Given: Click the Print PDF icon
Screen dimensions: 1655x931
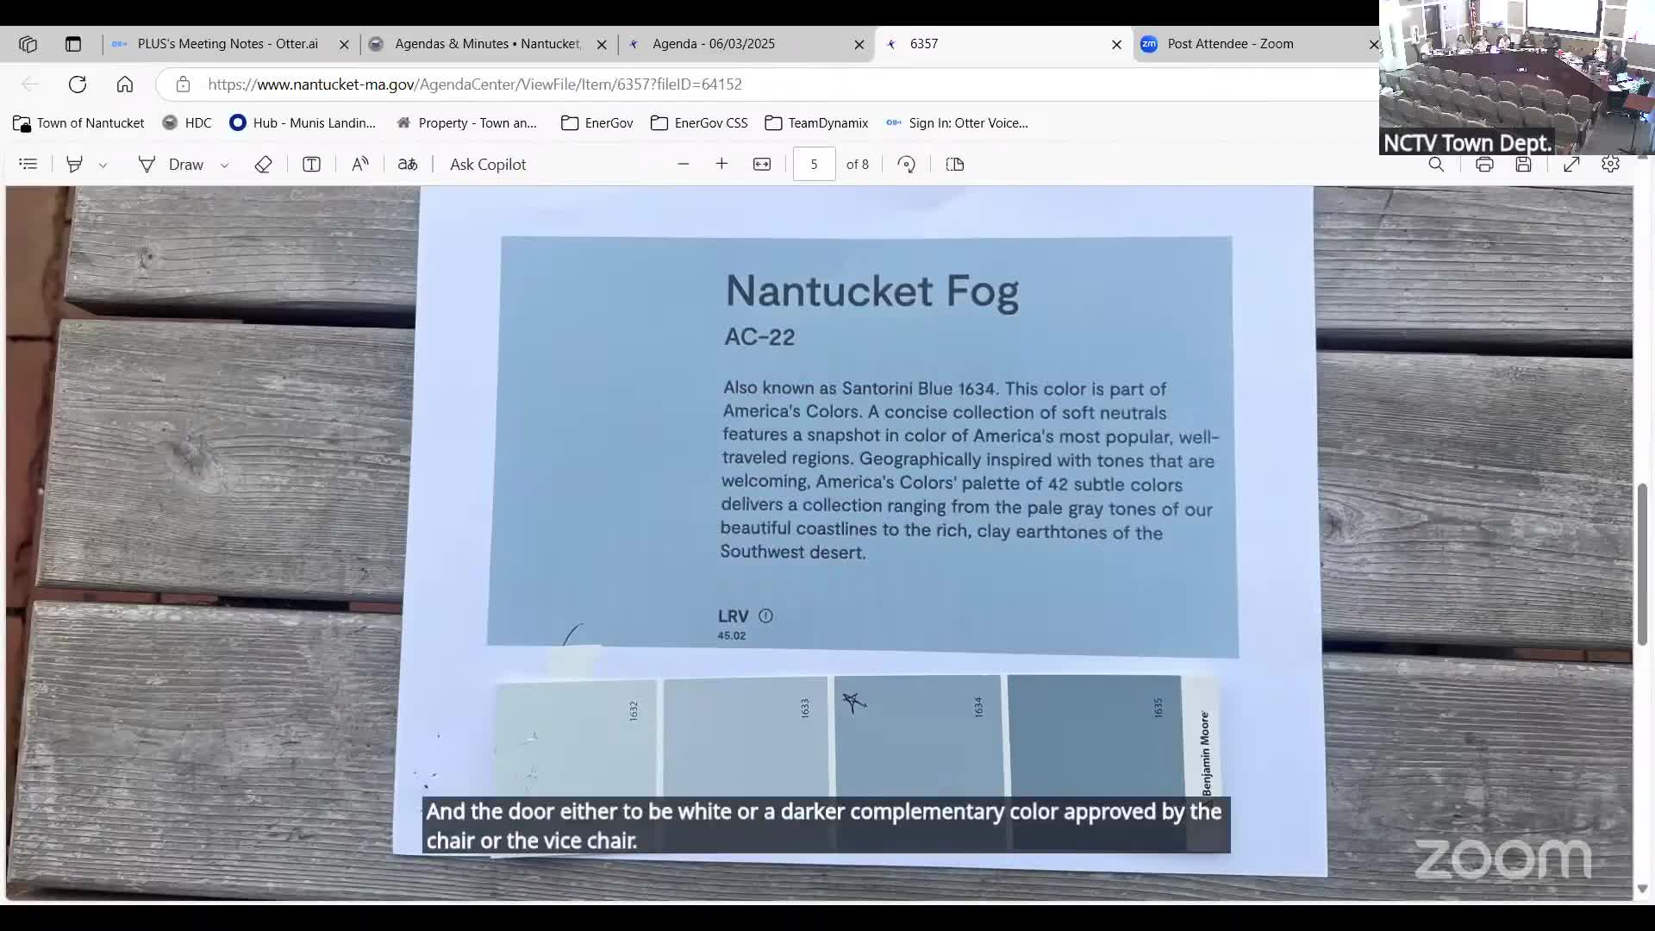Looking at the screenshot, I should tap(1484, 164).
